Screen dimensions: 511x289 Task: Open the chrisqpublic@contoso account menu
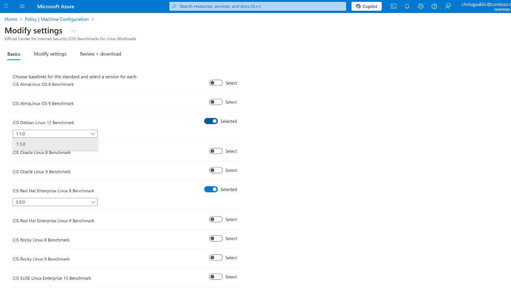click(x=486, y=6)
